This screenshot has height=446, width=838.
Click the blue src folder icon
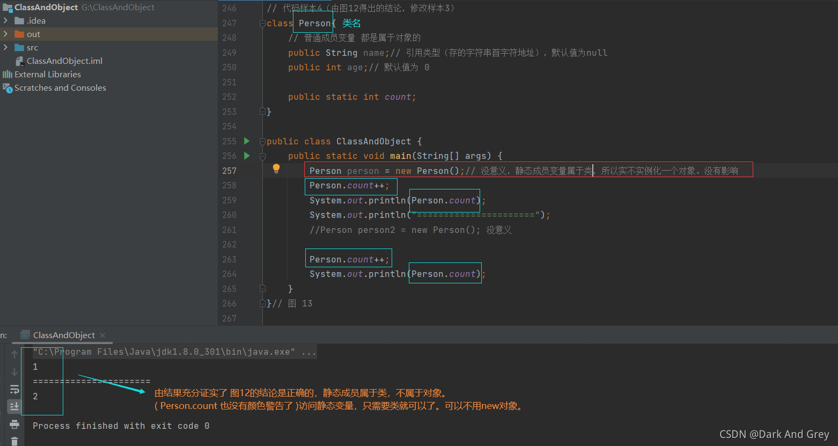(20, 47)
